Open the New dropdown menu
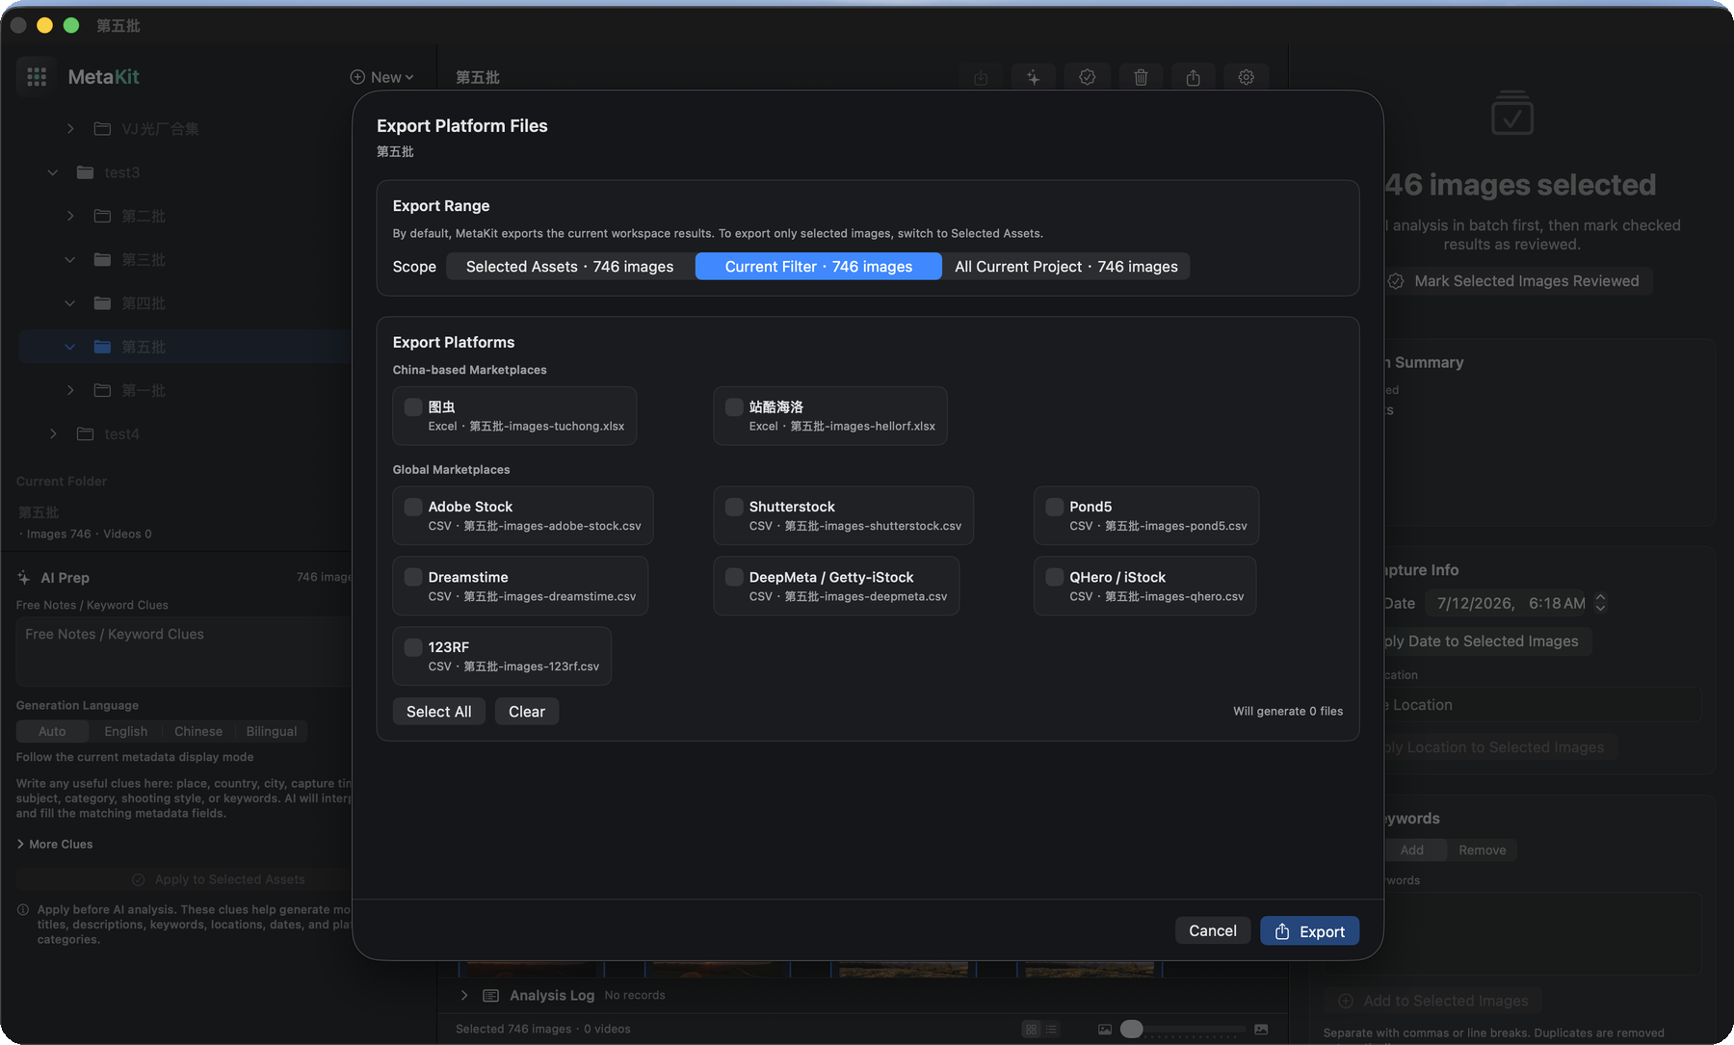 pos(382,77)
